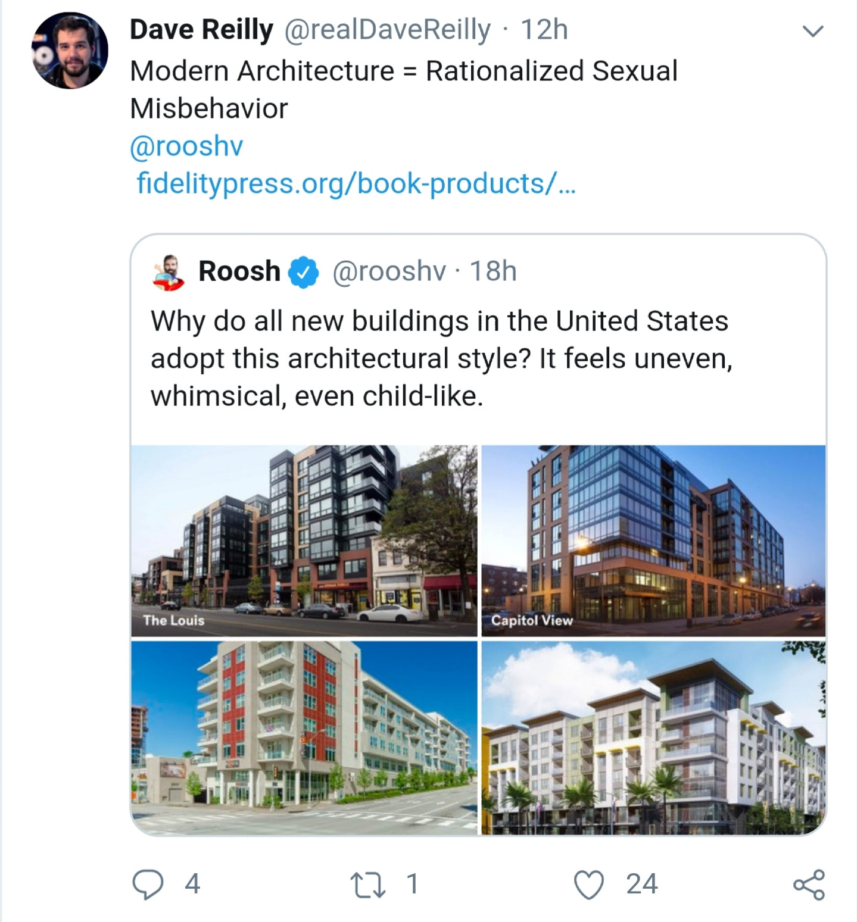This screenshot has height=922, width=857.
Task: Open the @rooshv mention link
Action: tap(186, 146)
